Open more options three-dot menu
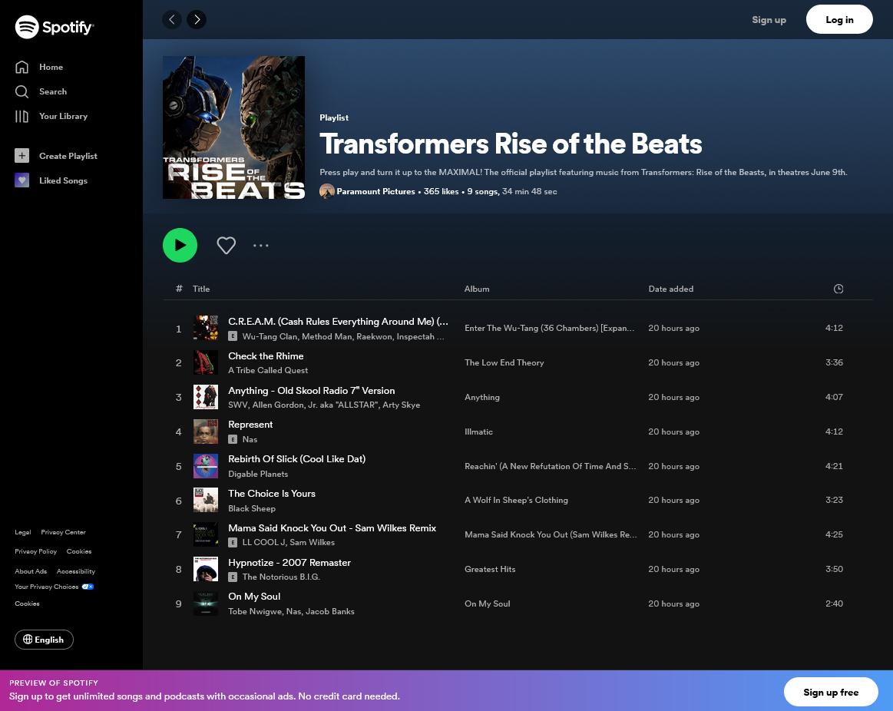 click(261, 246)
